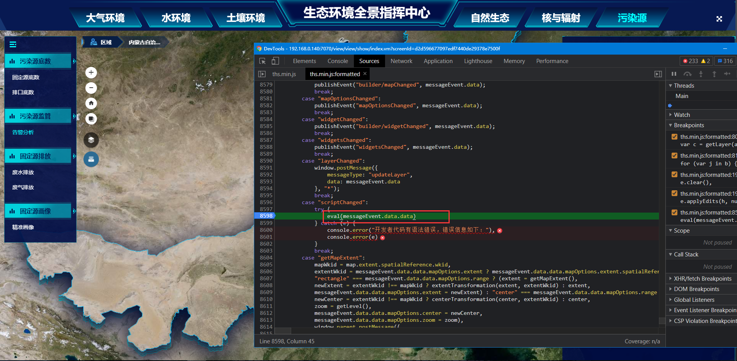Viewport: 737px width, 361px height.
Task: Select 告警分析 in sidebar
Action: (x=23, y=132)
